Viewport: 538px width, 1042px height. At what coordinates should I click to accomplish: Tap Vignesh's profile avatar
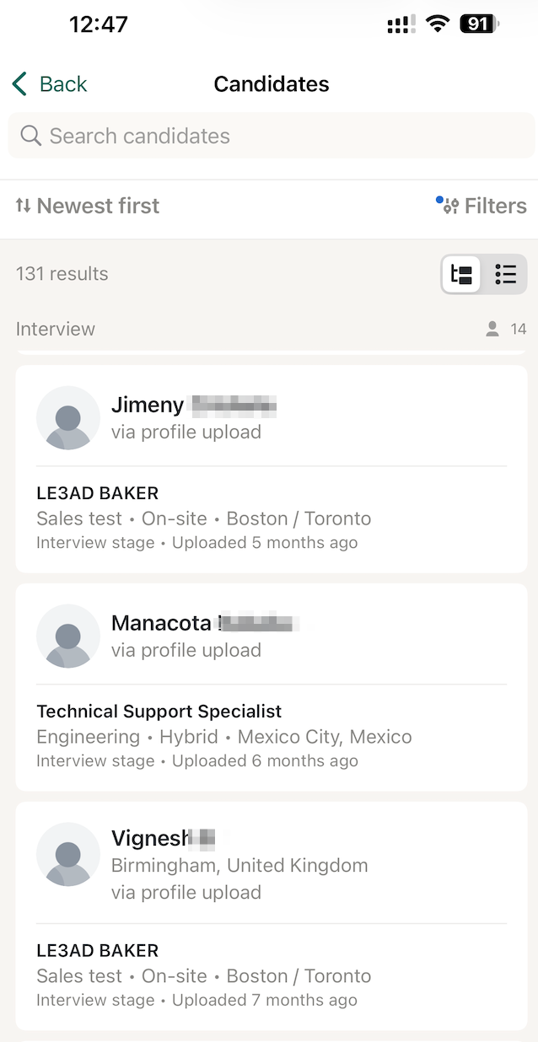pyautogui.click(x=67, y=854)
